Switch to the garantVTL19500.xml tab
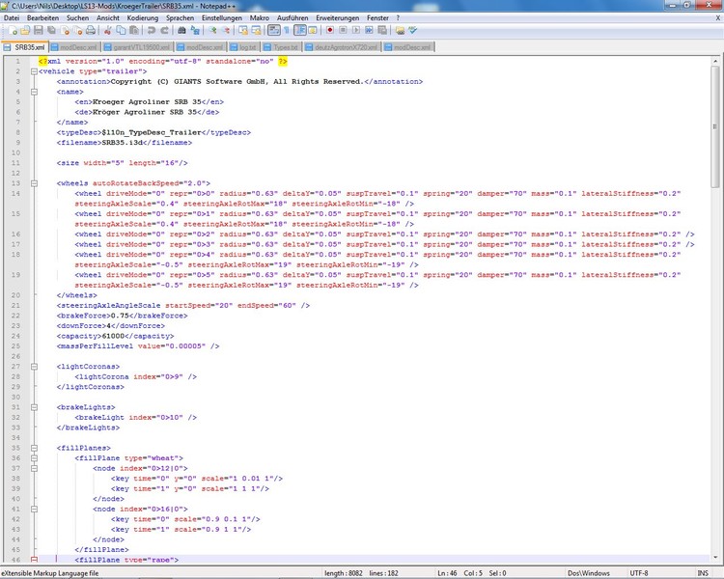Screen dimensions: 724x579 pyautogui.click(x=138, y=47)
